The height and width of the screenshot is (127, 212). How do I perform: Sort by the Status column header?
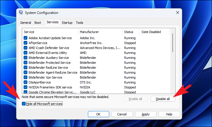pos(131,32)
